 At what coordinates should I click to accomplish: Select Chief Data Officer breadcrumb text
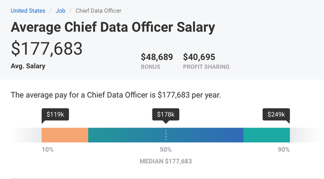point(98,11)
